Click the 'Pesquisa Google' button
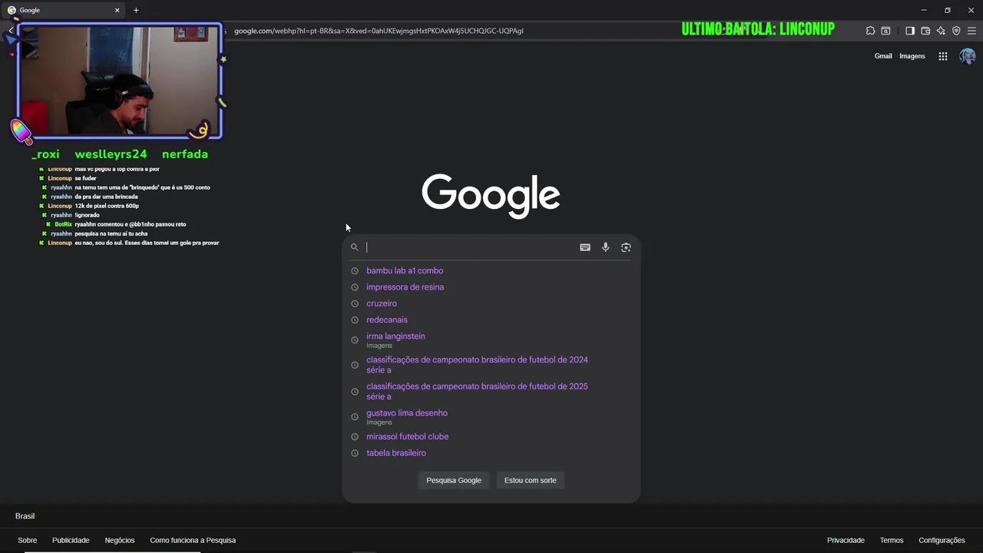This screenshot has width=983, height=553. (454, 480)
